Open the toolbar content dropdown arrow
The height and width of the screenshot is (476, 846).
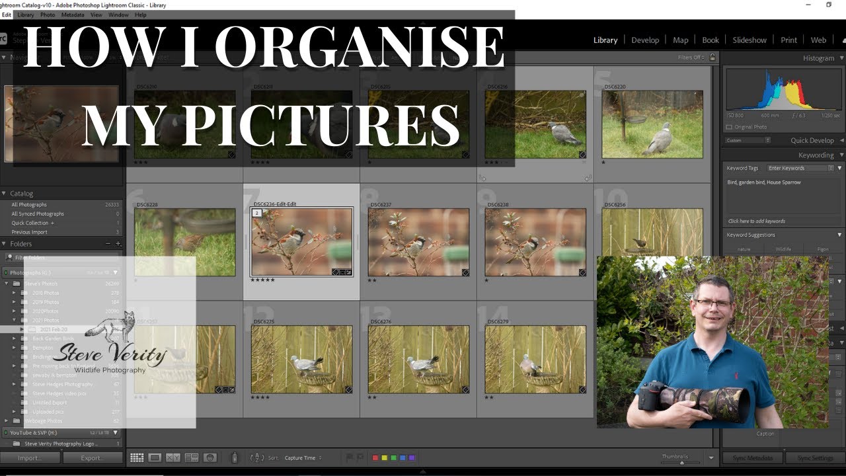(711, 457)
